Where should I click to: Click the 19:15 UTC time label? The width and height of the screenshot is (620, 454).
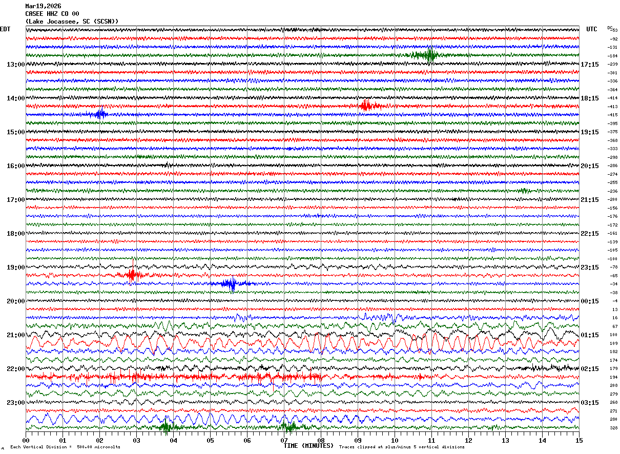coord(590,132)
